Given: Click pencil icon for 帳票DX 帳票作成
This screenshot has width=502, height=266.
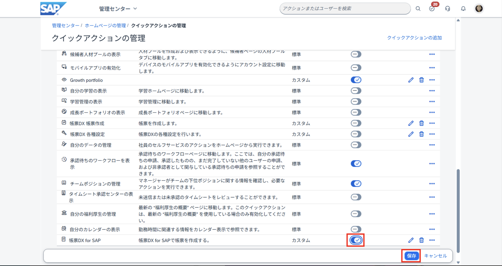Looking at the screenshot, I should [x=411, y=123].
